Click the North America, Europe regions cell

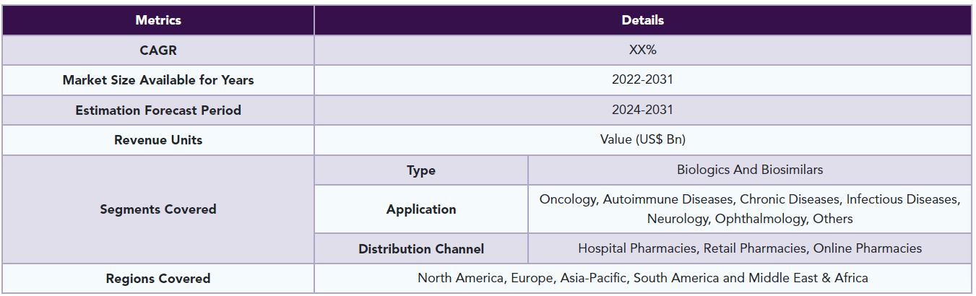(x=643, y=278)
